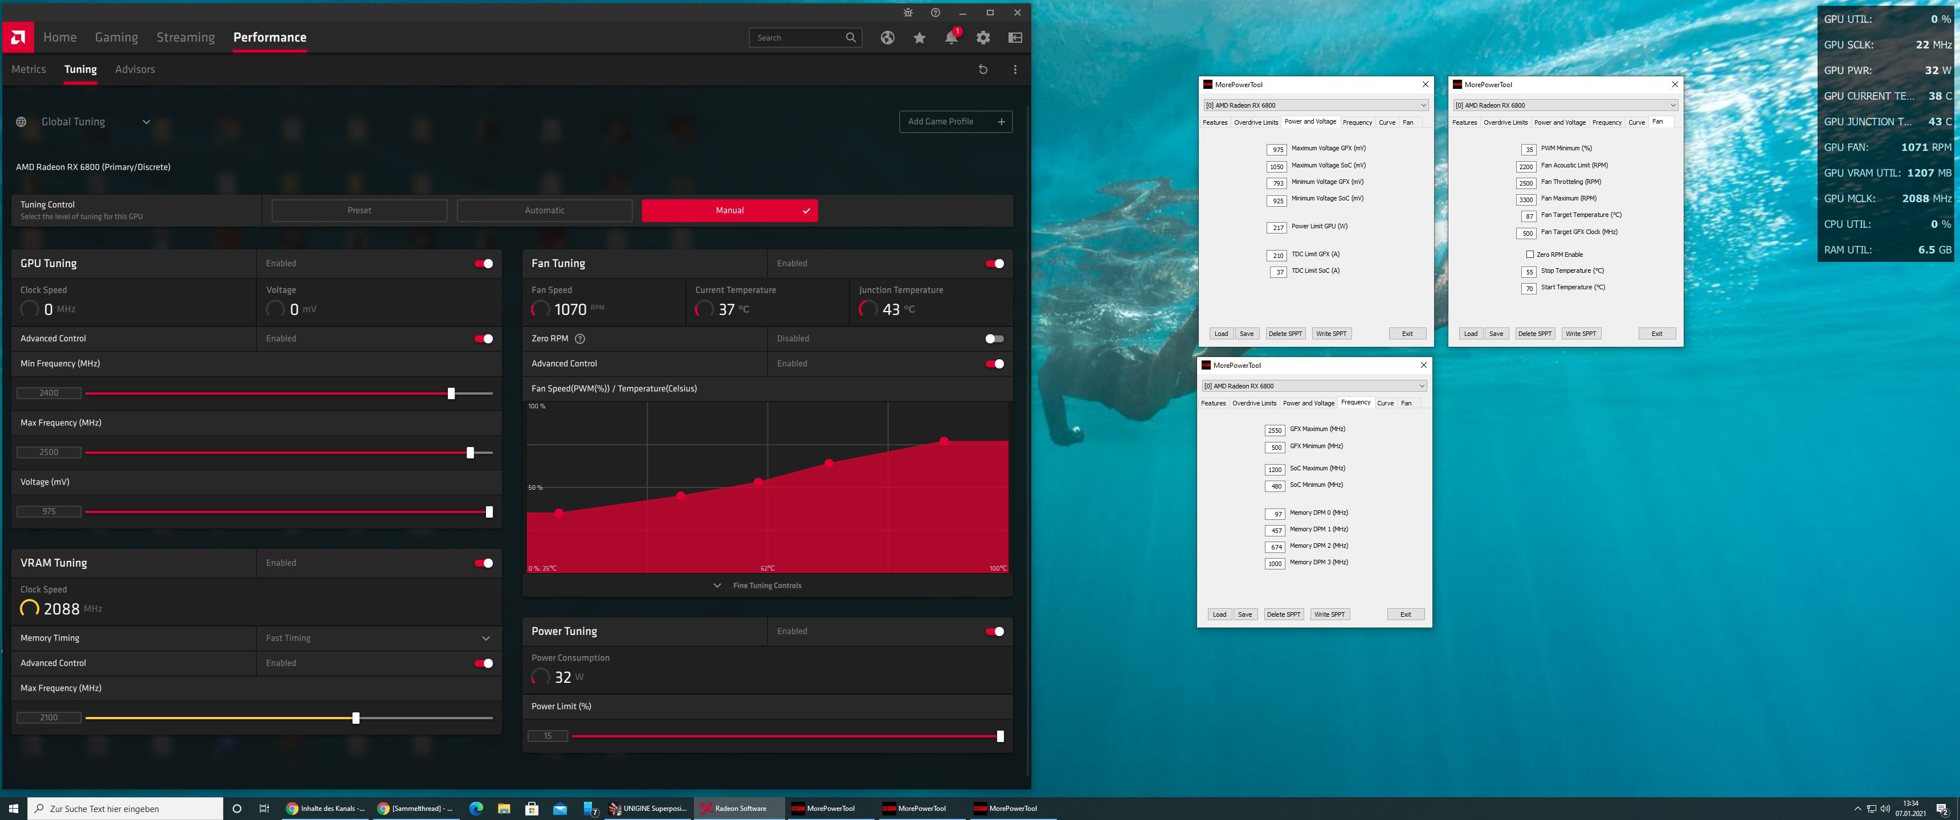Click the VRAM Max Frequency slider handle
The height and width of the screenshot is (820, 1960).
pos(356,718)
